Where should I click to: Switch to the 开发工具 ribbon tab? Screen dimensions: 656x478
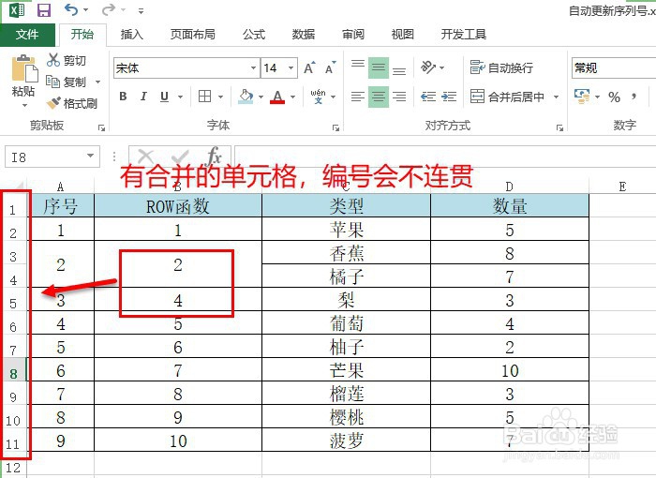[464, 35]
